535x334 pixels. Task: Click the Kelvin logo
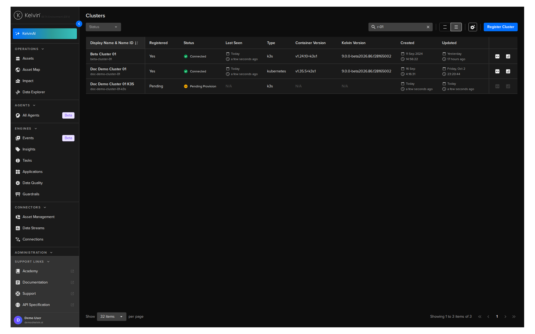click(x=27, y=15)
